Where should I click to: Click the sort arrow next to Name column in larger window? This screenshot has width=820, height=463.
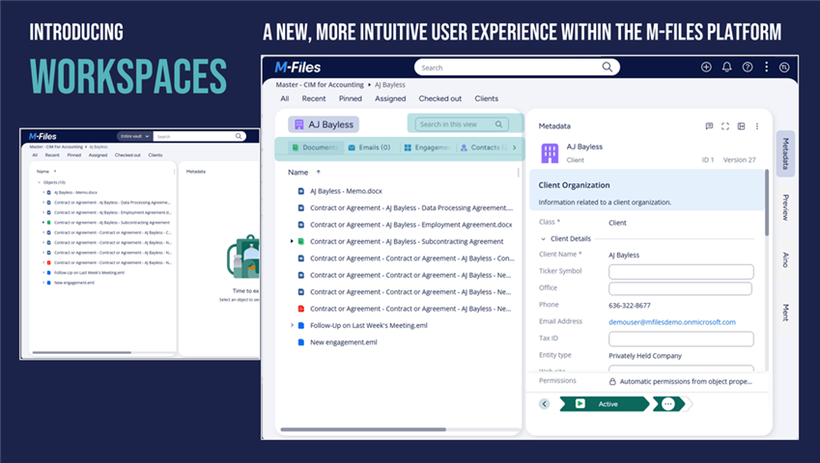[318, 173]
